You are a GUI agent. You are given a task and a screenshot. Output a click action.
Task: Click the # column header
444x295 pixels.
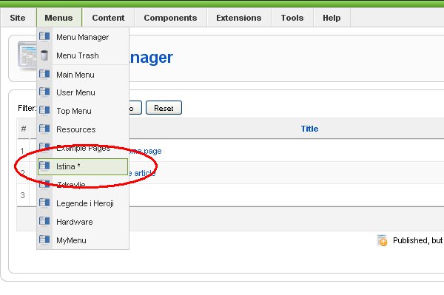point(24,129)
